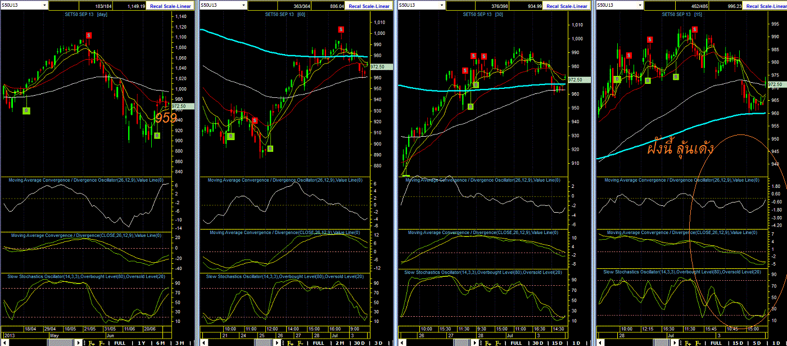
Task: Select 30D range in 60-minute chart
Action: [359, 343]
